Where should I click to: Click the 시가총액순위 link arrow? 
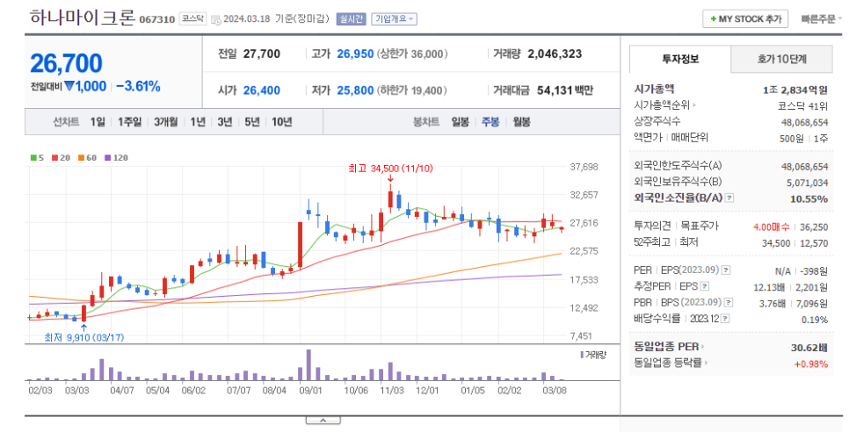point(694,105)
